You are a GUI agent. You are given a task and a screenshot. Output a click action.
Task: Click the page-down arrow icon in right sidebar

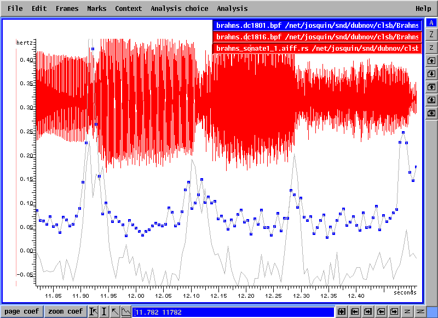click(431, 74)
